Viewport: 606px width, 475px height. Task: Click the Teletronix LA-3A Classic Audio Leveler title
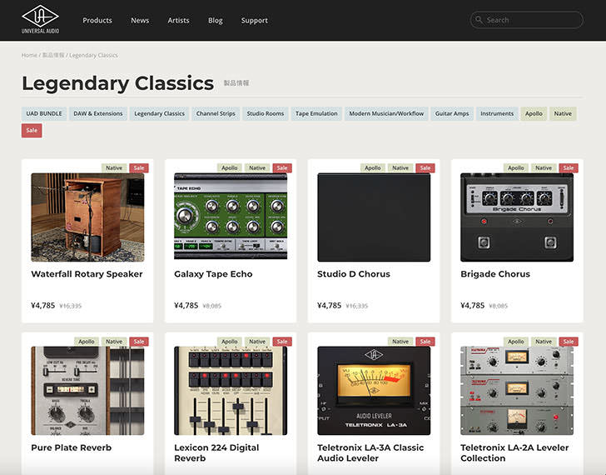[370, 453]
